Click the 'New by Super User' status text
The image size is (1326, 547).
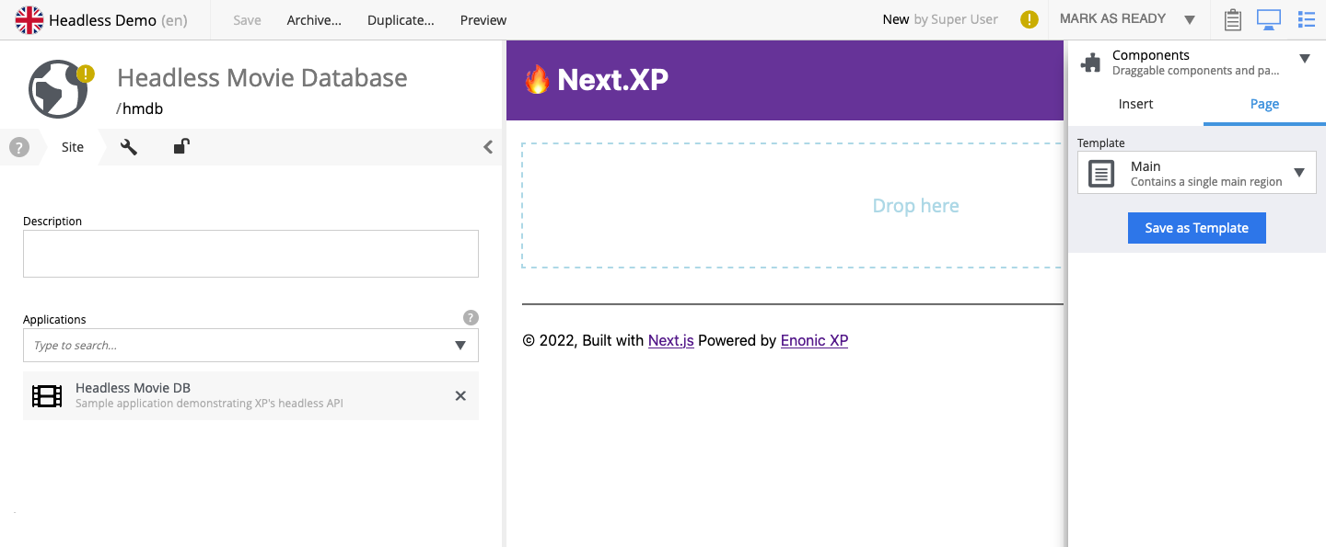(940, 19)
